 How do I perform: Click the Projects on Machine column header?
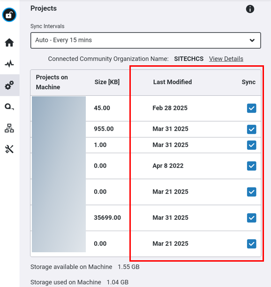point(52,82)
